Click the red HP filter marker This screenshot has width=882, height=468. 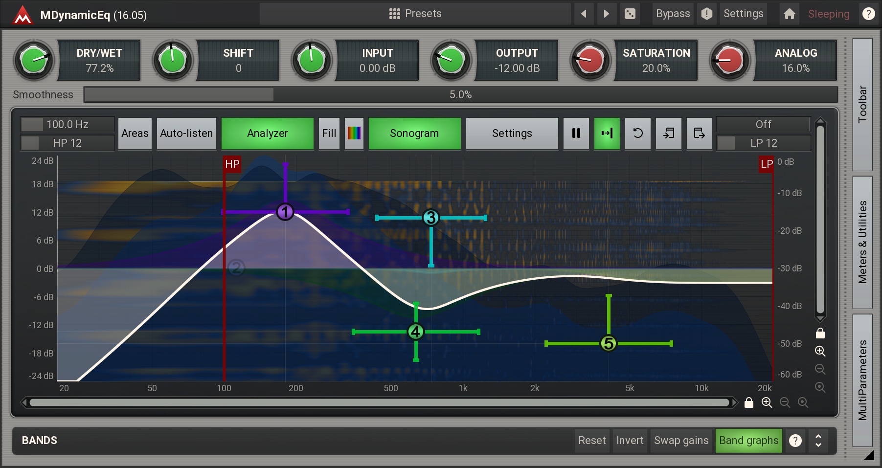click(232, 164)
